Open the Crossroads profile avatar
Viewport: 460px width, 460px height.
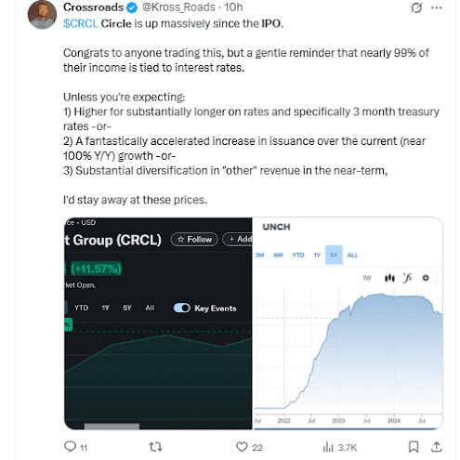[42, 15]
